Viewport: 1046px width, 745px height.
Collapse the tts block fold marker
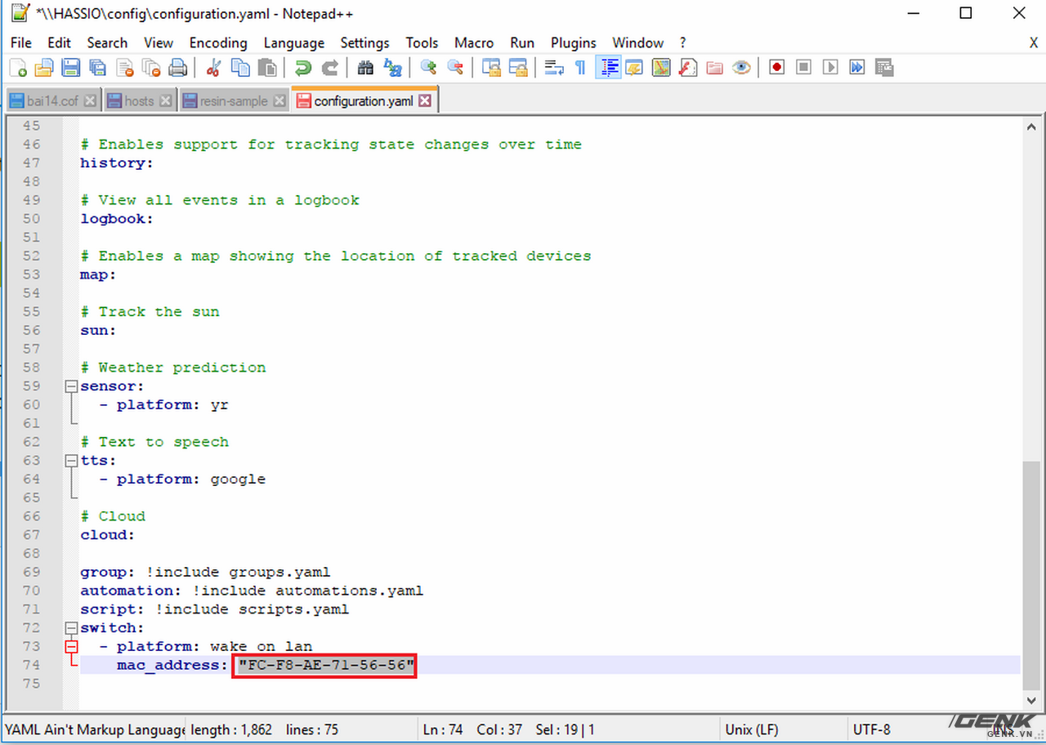(71, 461)
